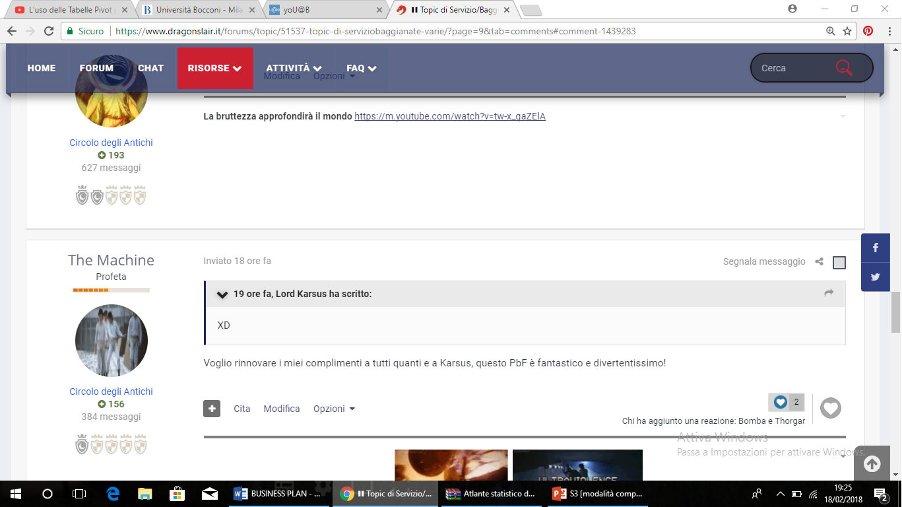Click the plus multiquote button
902x507 pixels.
point(212,409)
